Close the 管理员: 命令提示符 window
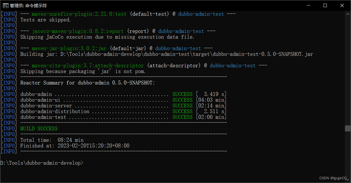This screenshot has width=351, height=183. (x=342, y=5)
